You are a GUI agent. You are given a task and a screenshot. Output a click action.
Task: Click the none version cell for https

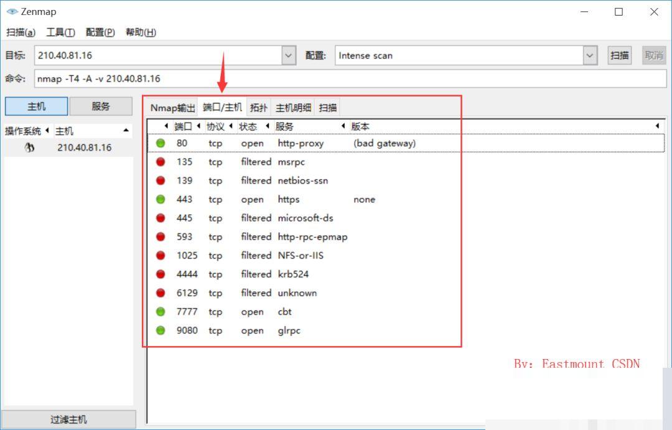(364, 199)
